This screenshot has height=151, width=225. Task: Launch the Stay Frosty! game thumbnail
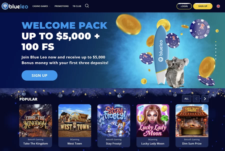pos(114,121)
